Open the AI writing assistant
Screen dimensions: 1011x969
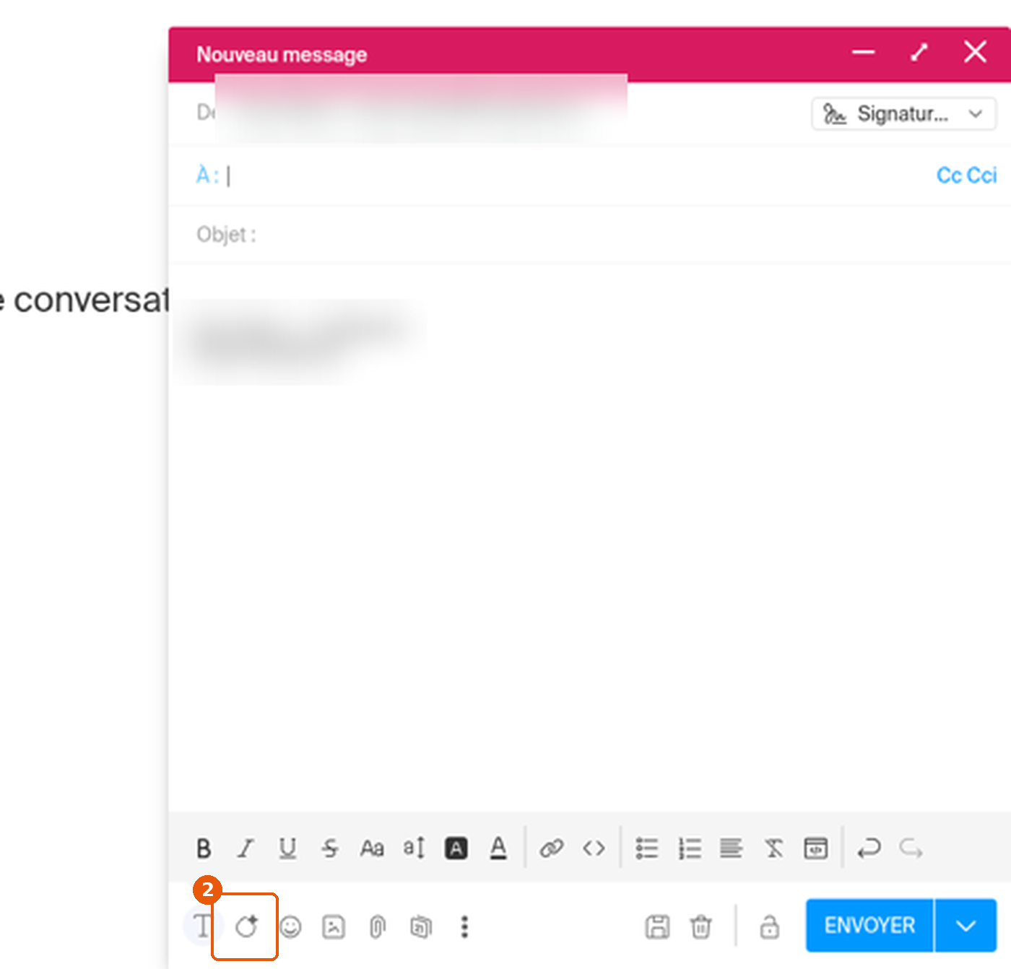tap(246, 926)
